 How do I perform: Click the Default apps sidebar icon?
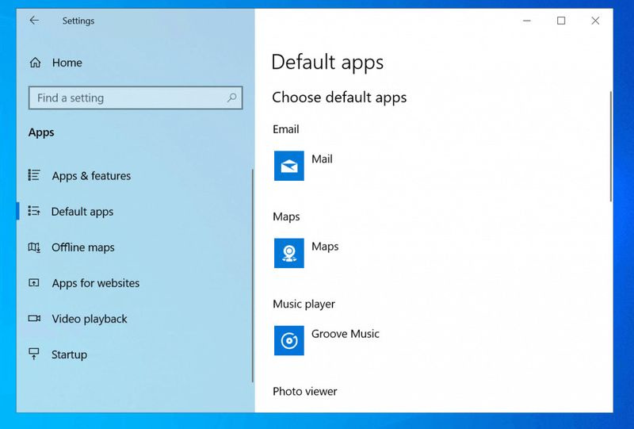click(34, 211)
